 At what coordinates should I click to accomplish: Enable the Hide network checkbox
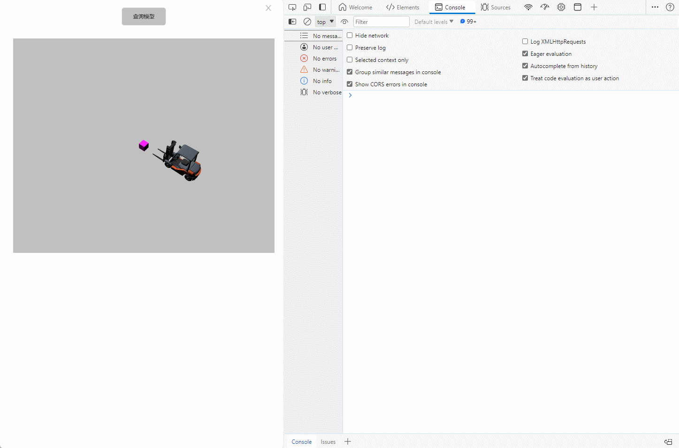(x=350, y=35)
